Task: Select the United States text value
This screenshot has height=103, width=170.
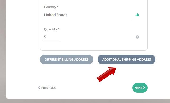Action: click(56, 15)
